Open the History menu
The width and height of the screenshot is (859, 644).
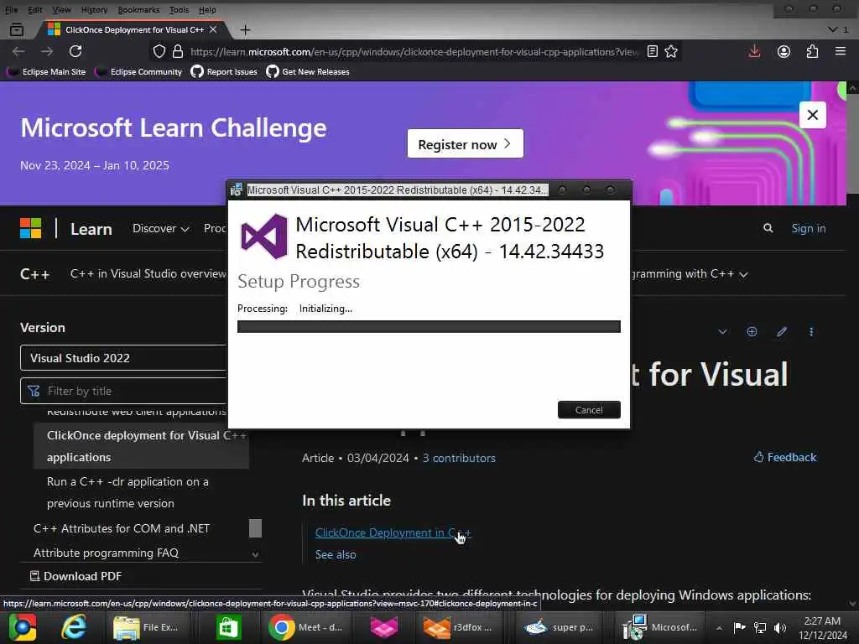pos(94,10)
